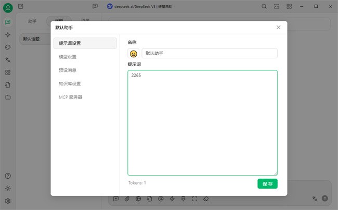Open the paintings palette icon
The image size is (338, 210).
8,47
